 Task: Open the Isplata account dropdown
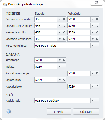click(x=59, y=67)
